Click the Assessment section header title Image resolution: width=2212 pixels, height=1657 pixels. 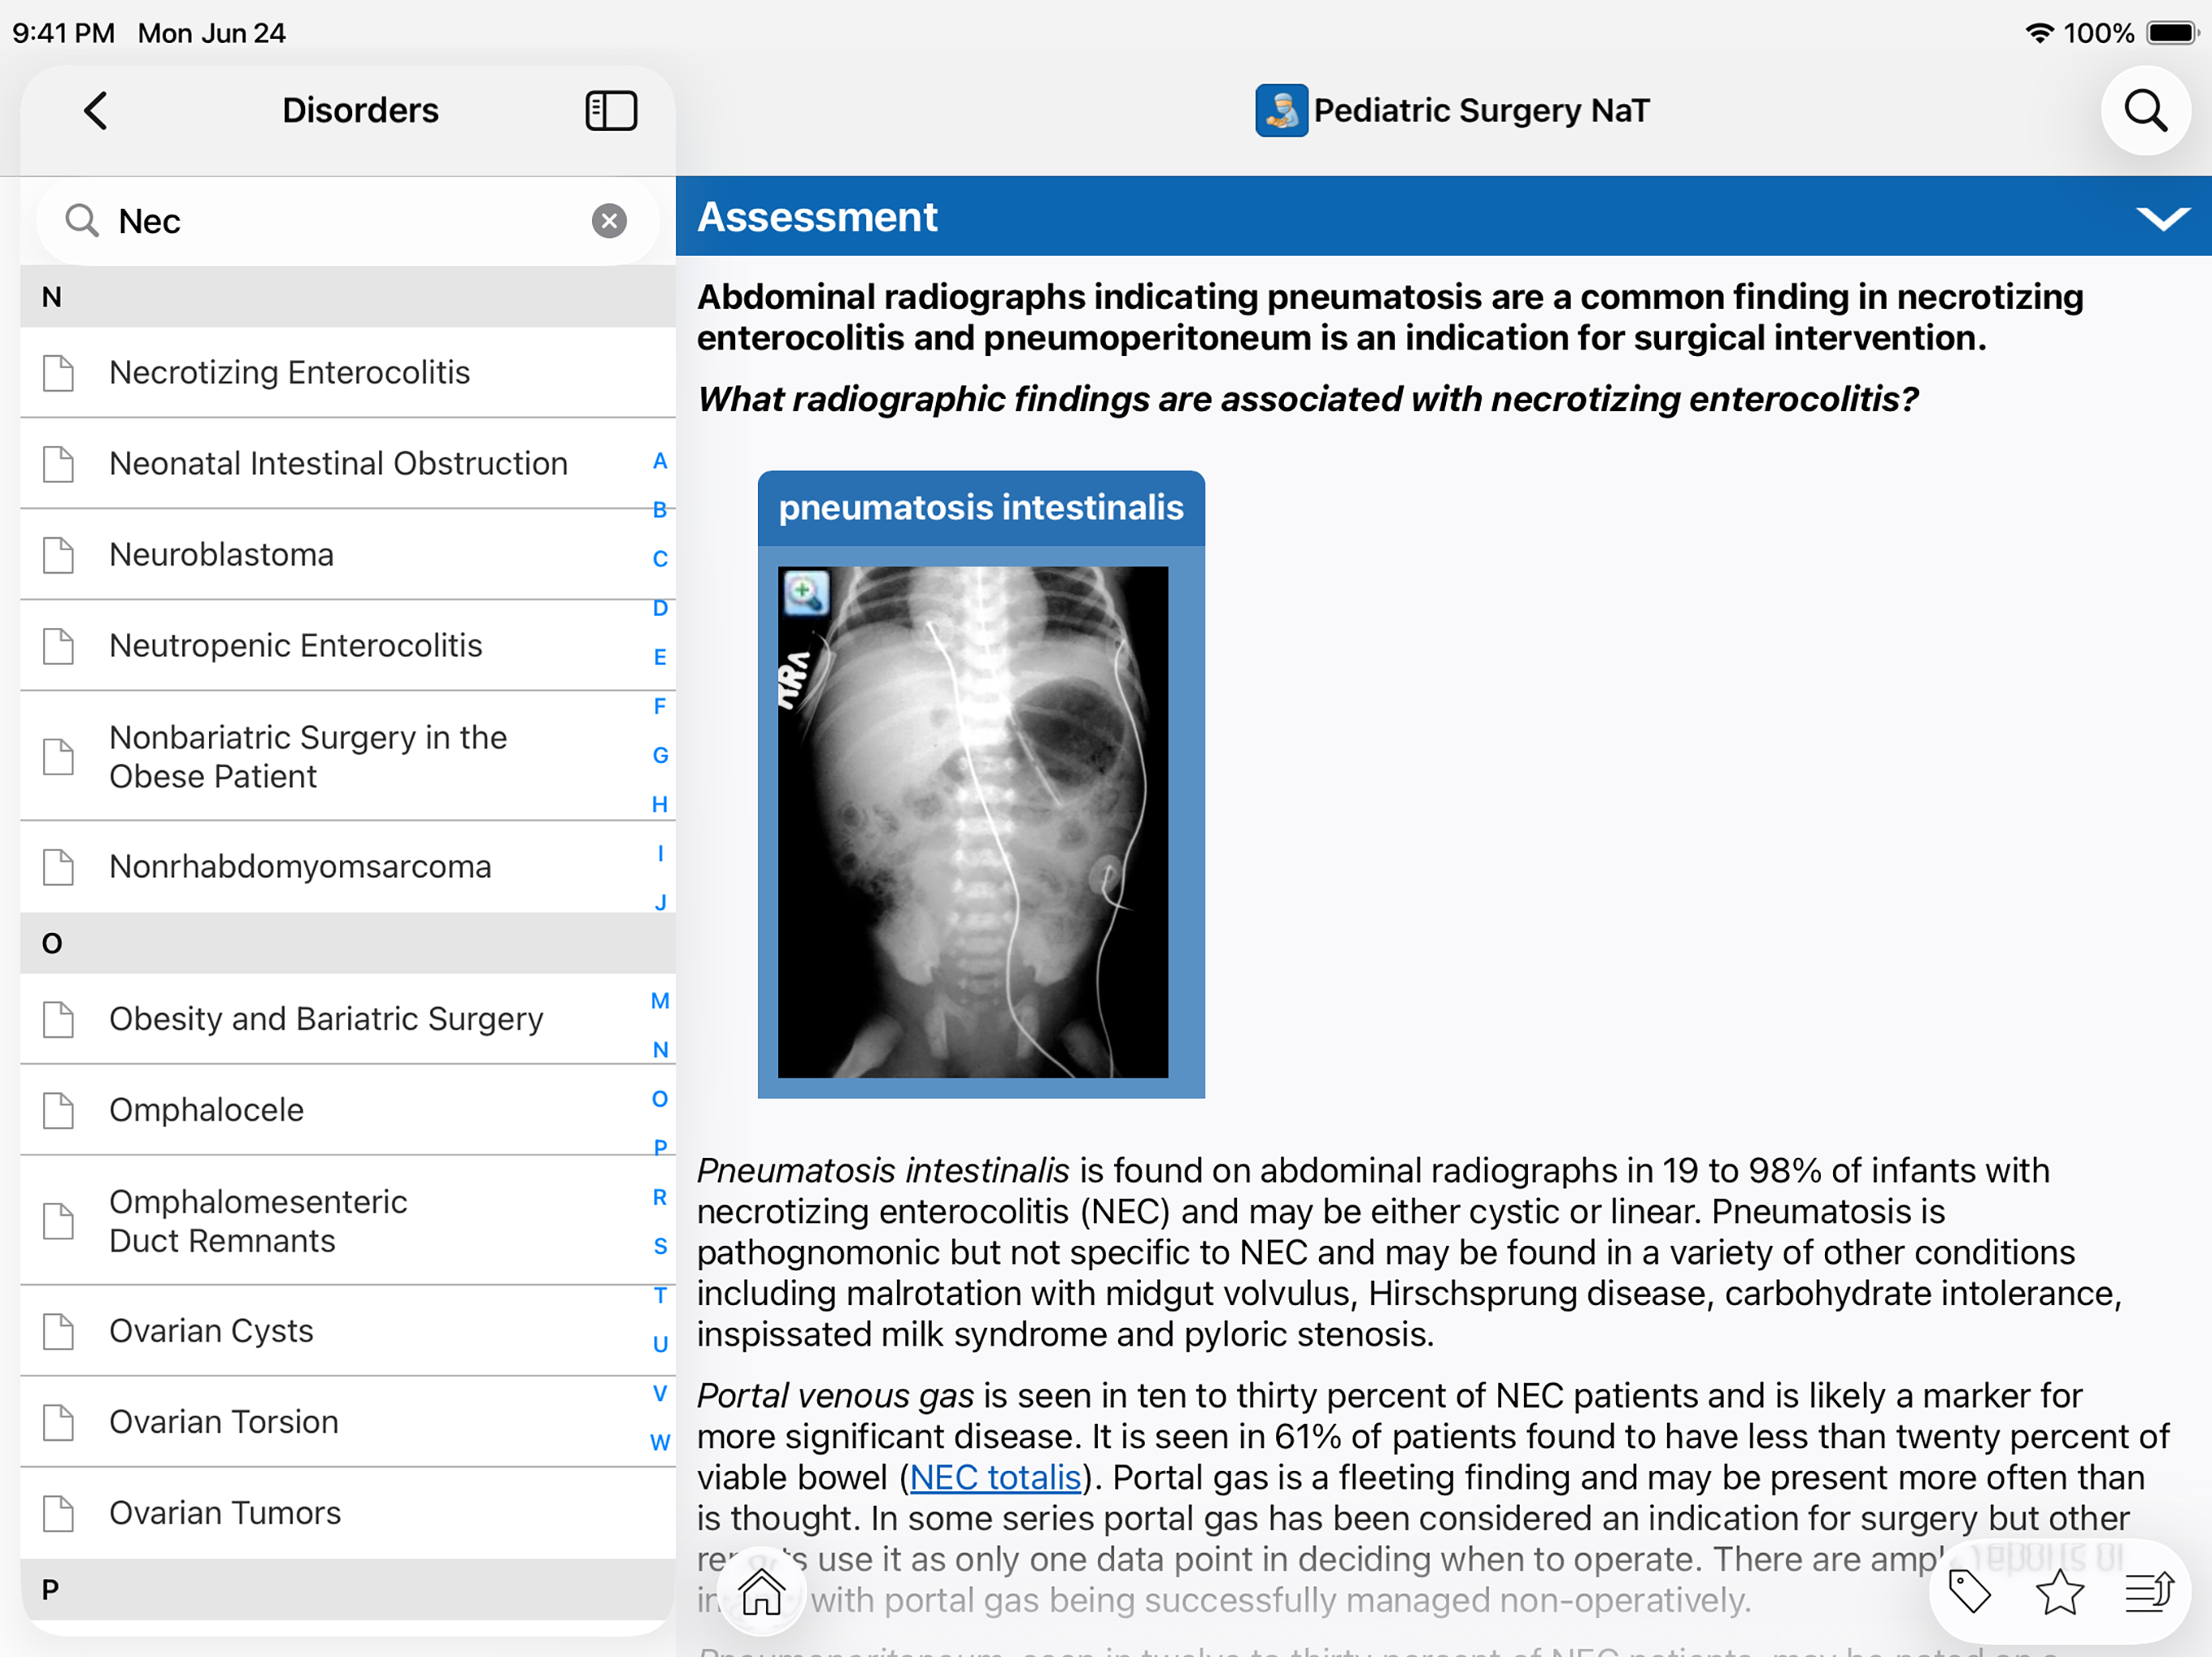tap(817, 217)
